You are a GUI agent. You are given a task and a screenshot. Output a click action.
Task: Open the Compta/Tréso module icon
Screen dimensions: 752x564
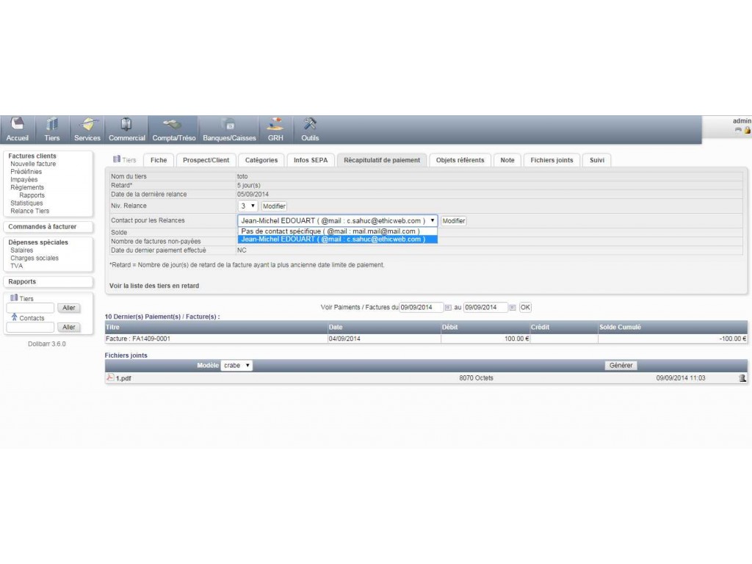click(x=172, y=124)
